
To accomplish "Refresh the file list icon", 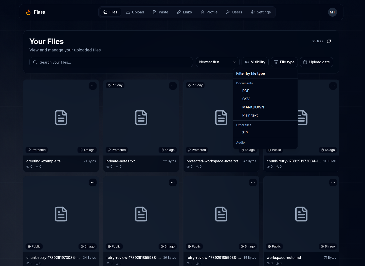I will tap(329, 41).
